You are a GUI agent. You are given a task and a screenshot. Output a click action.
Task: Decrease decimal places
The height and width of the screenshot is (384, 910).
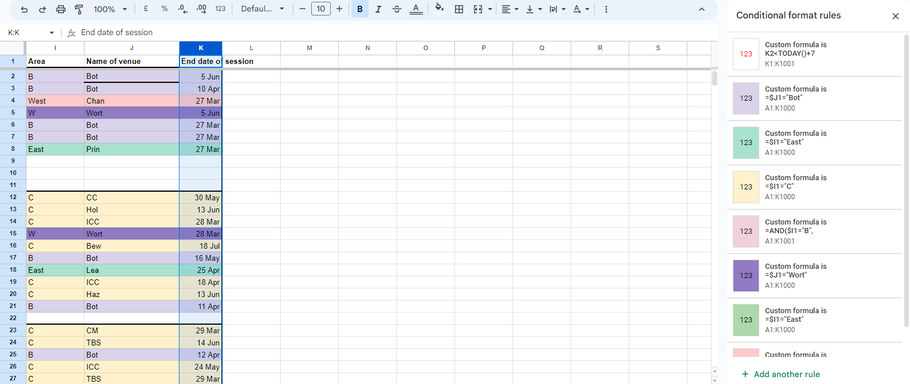click(183, 9)
